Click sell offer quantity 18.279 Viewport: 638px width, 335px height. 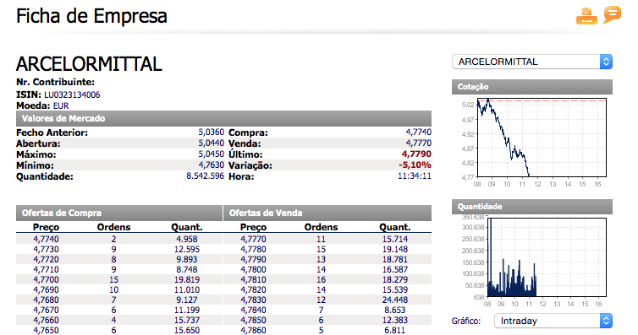pos(394,279)
